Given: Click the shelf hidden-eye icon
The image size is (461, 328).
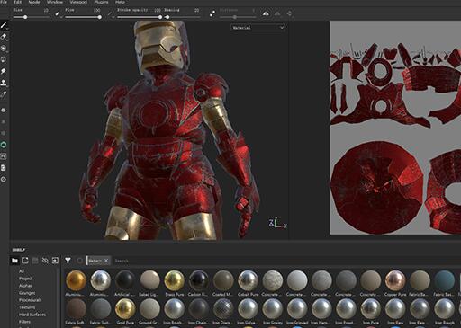Looking at the screenshot, I should click(45, 261).
